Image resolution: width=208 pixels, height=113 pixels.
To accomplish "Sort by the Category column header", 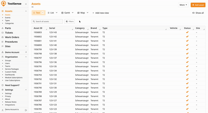I will tap(80, 28).
